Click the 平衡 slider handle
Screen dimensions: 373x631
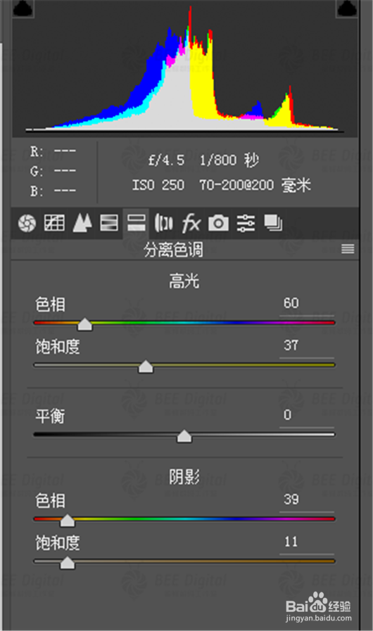click(x=184, y=436)
